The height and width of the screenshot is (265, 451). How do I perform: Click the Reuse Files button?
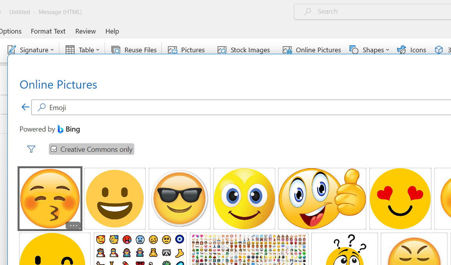pyautogui.click(x=134, y=50)
